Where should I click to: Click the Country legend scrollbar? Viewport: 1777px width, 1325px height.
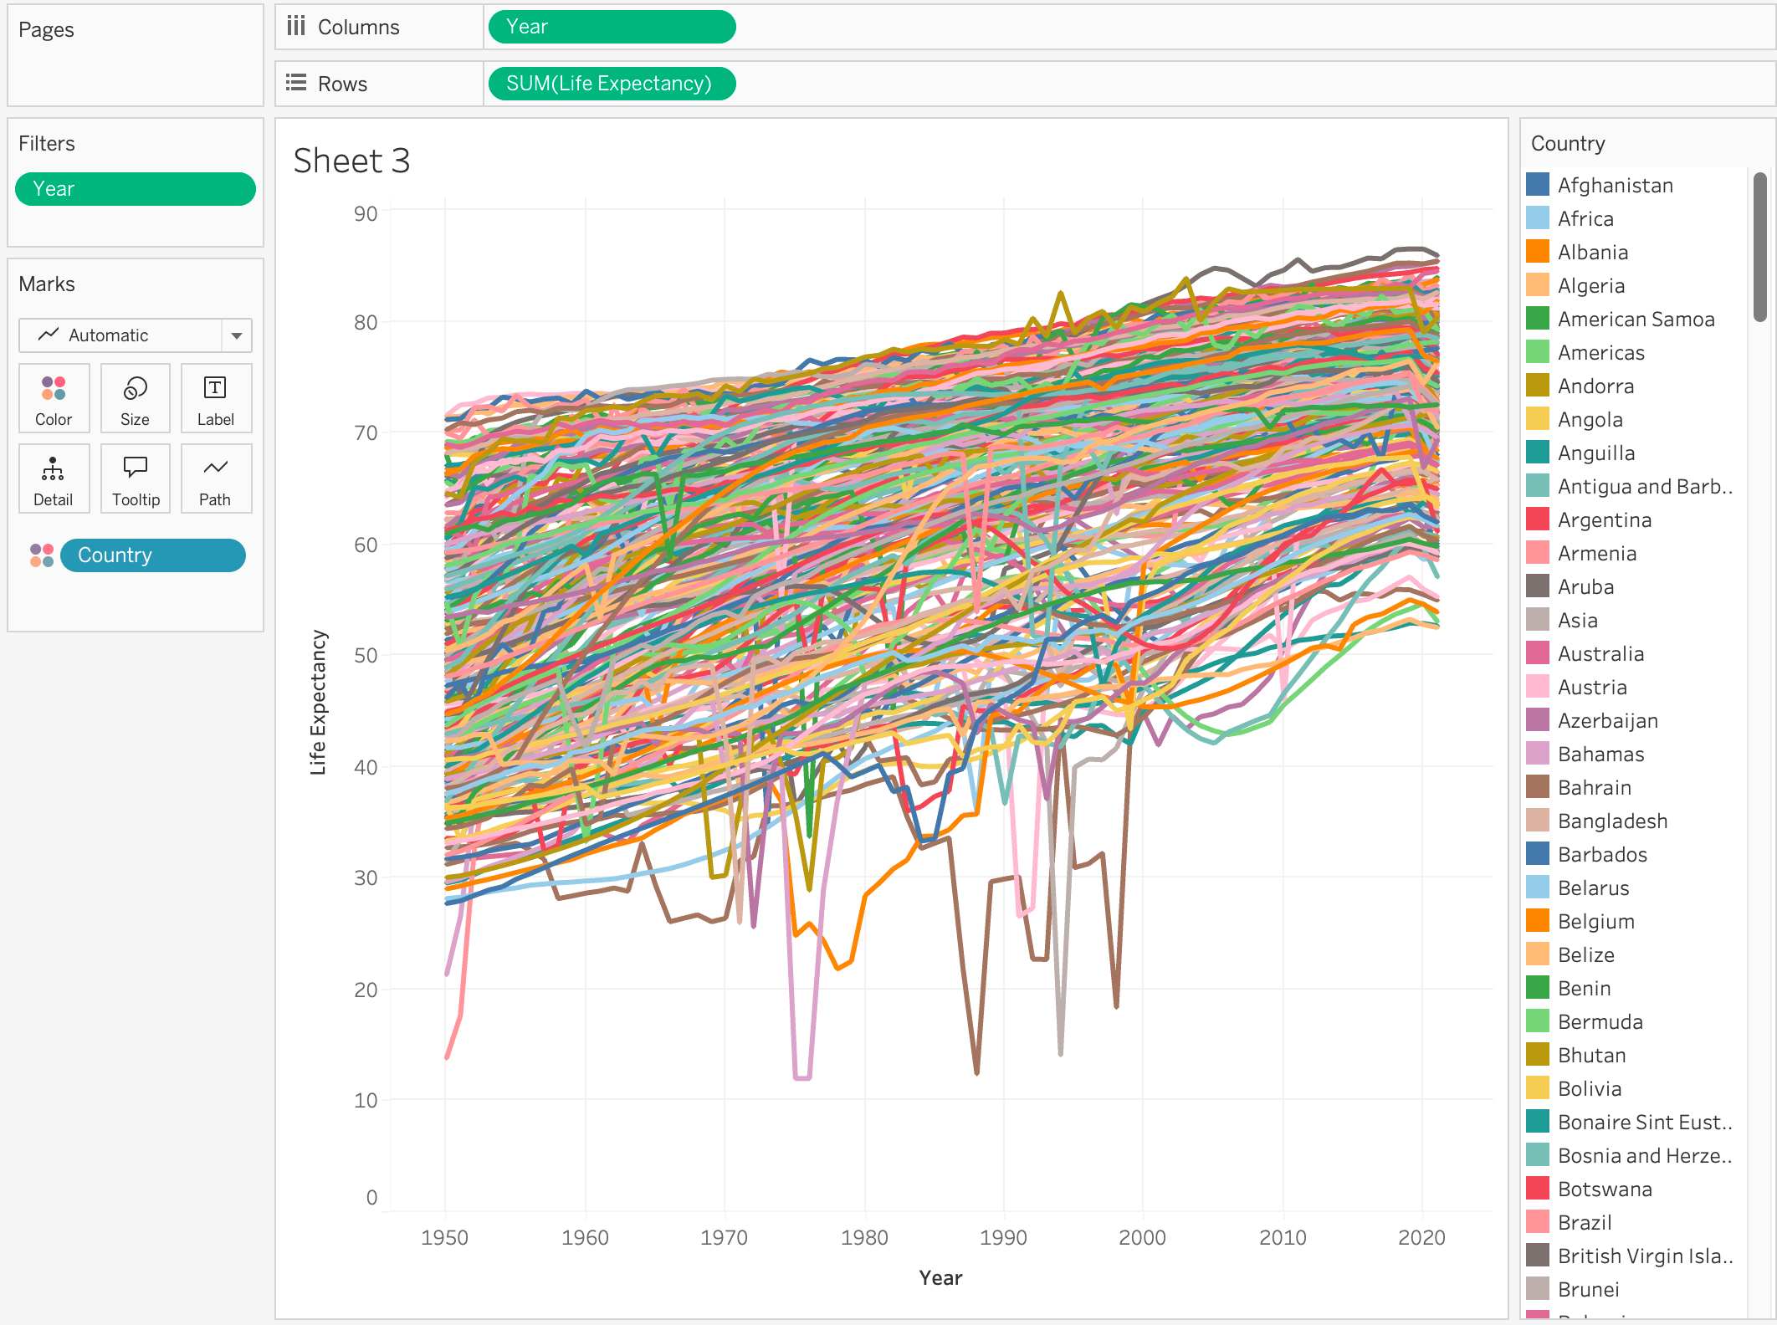(x=1760, y=248)
